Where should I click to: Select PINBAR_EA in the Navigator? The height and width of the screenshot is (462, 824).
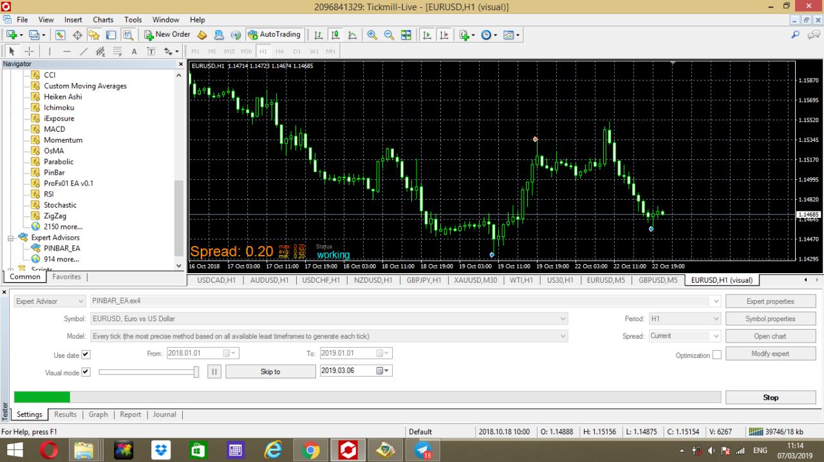click(62, 248)
